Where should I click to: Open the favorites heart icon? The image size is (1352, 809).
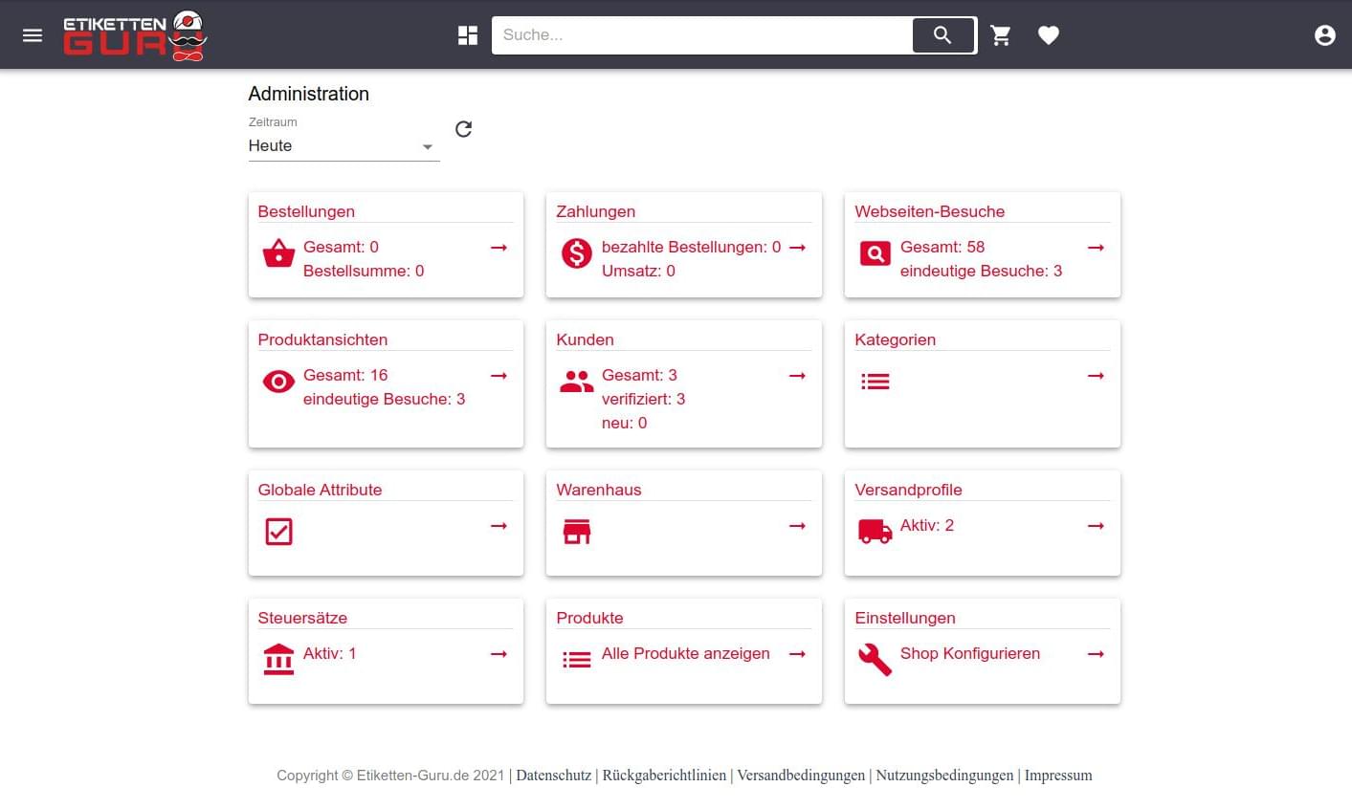point(1049,34)
